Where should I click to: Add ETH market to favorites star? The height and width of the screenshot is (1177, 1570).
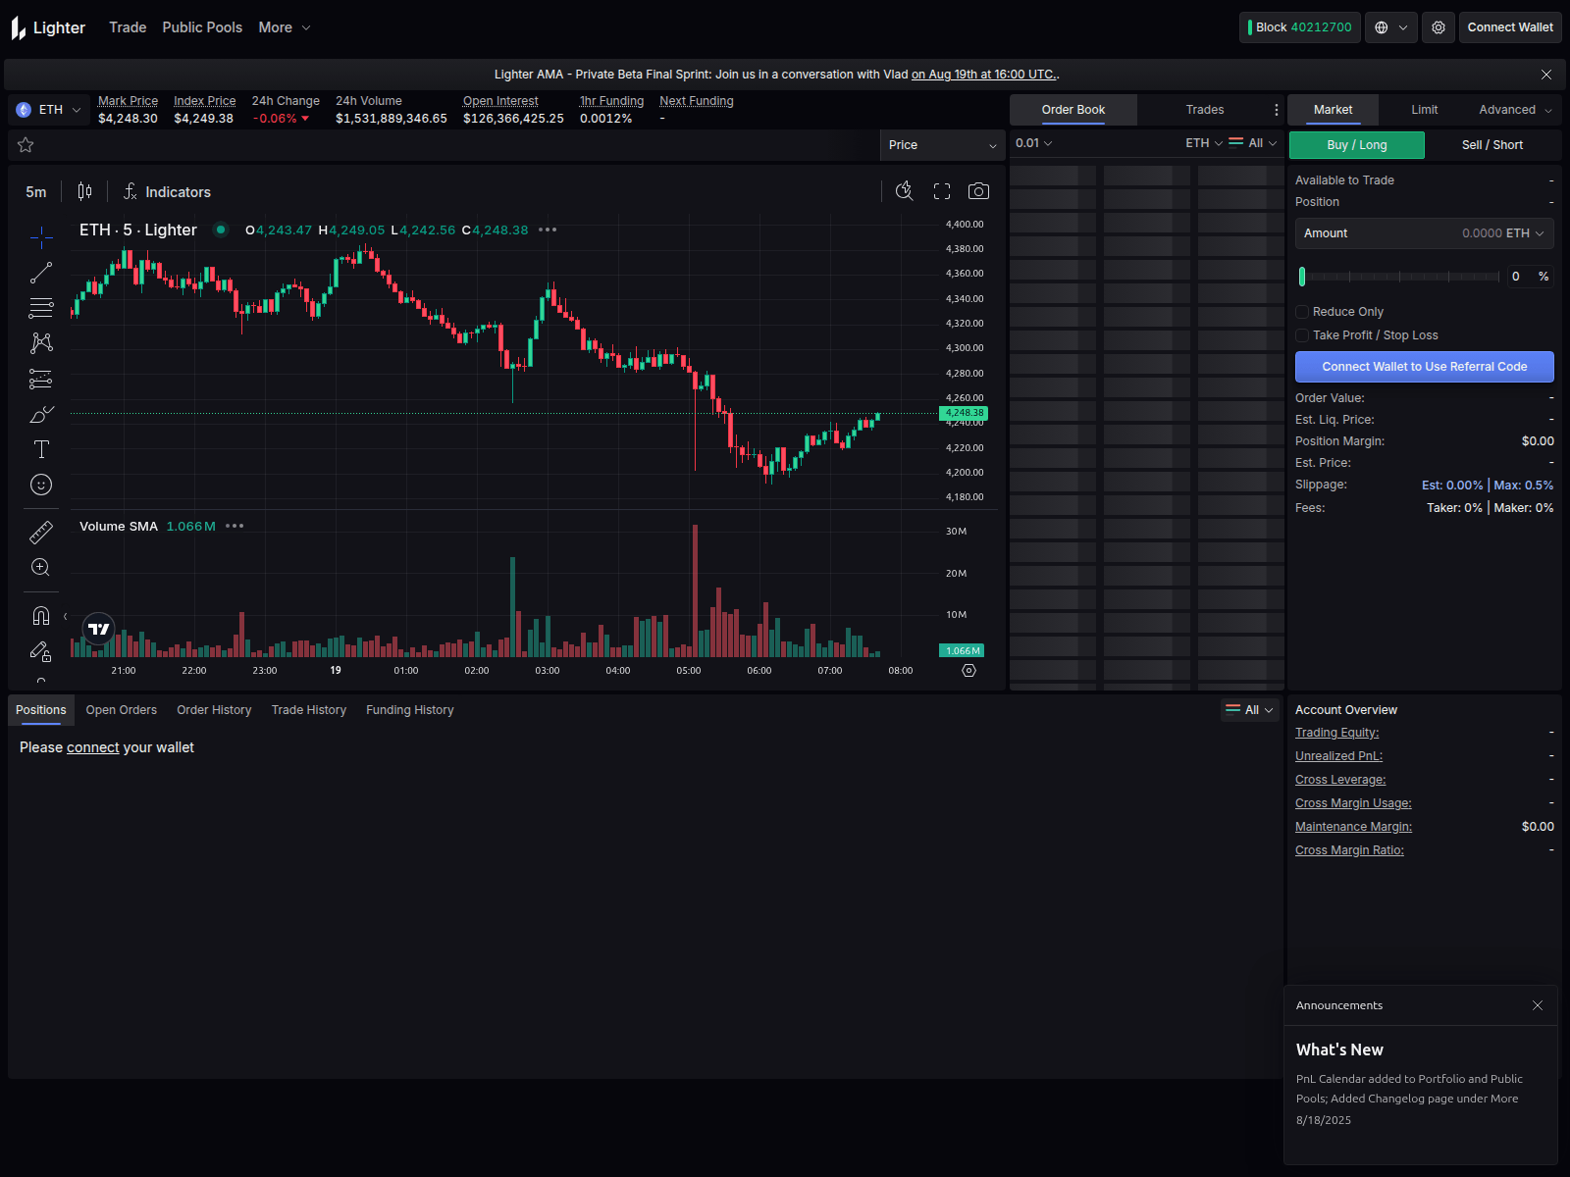(x=26, y=145)
